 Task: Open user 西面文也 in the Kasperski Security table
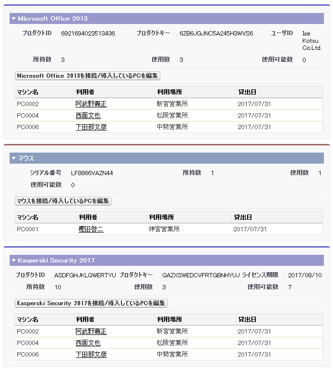coord(88,343)
